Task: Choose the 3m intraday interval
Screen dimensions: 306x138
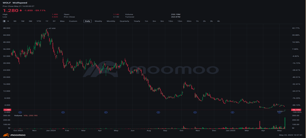Action: pyautogui.click(x=154, y=21)
